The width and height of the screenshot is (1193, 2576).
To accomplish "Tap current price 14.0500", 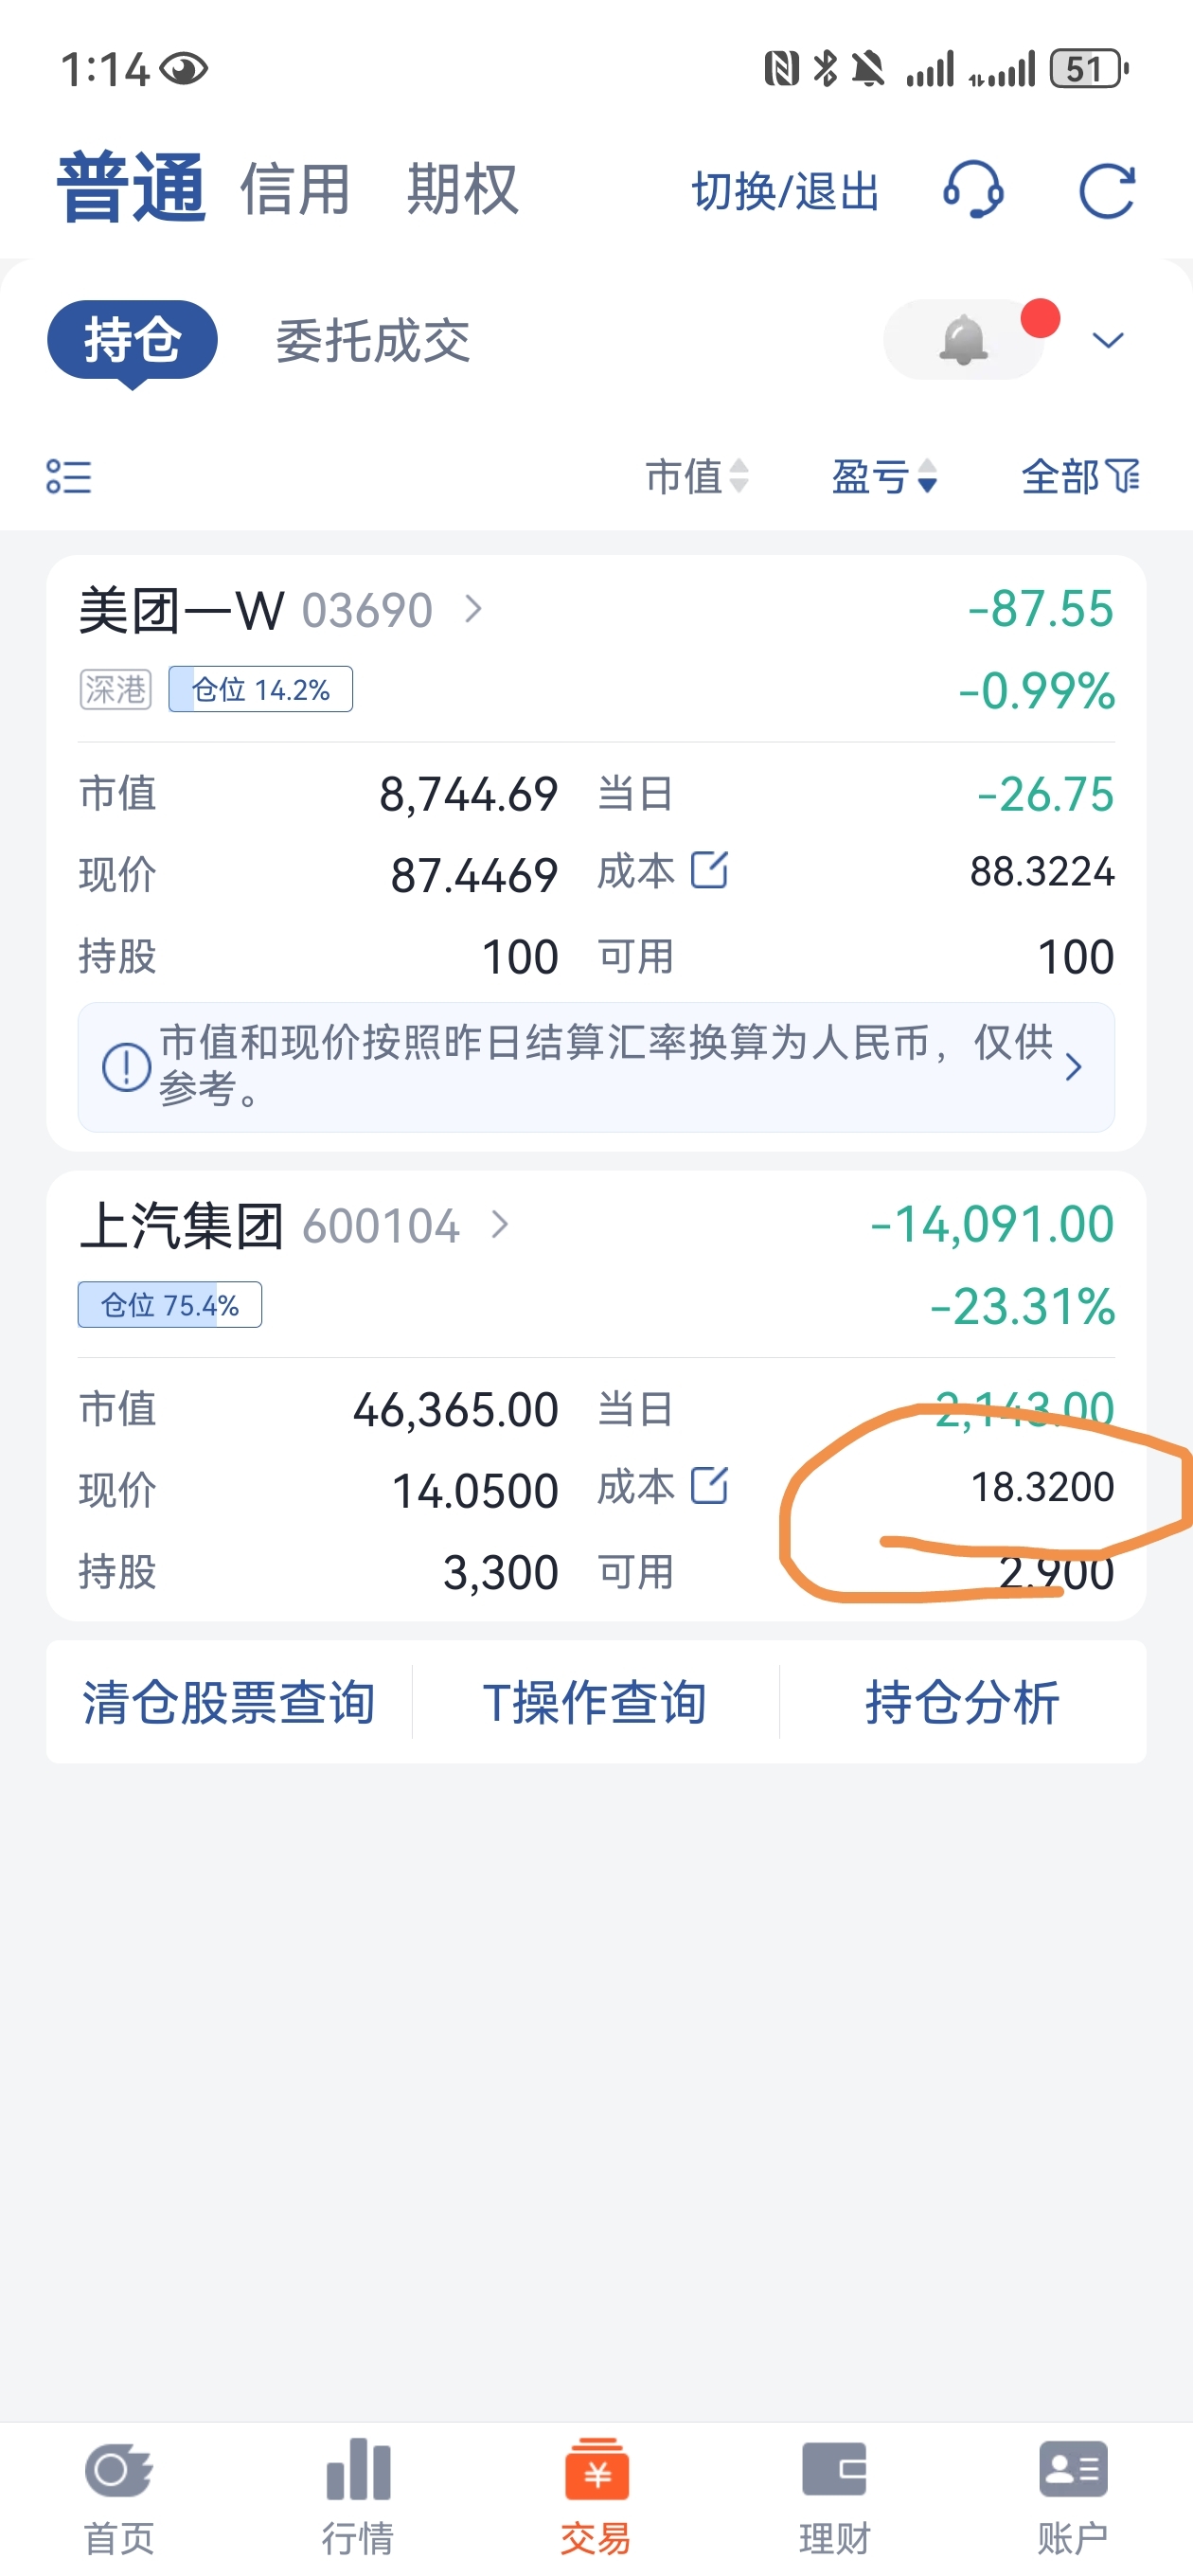I will pyautogui.click(x=475, y=1491).
